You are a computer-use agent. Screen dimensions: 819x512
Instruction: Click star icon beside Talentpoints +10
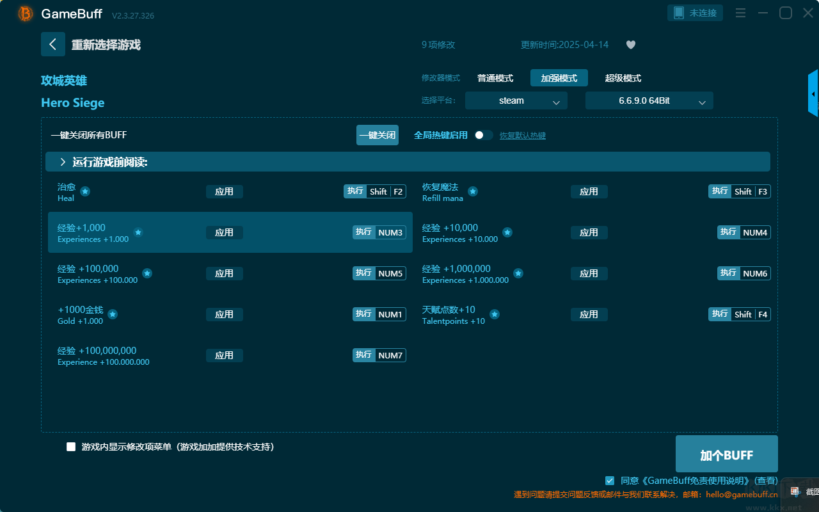(x=495, y=314)
